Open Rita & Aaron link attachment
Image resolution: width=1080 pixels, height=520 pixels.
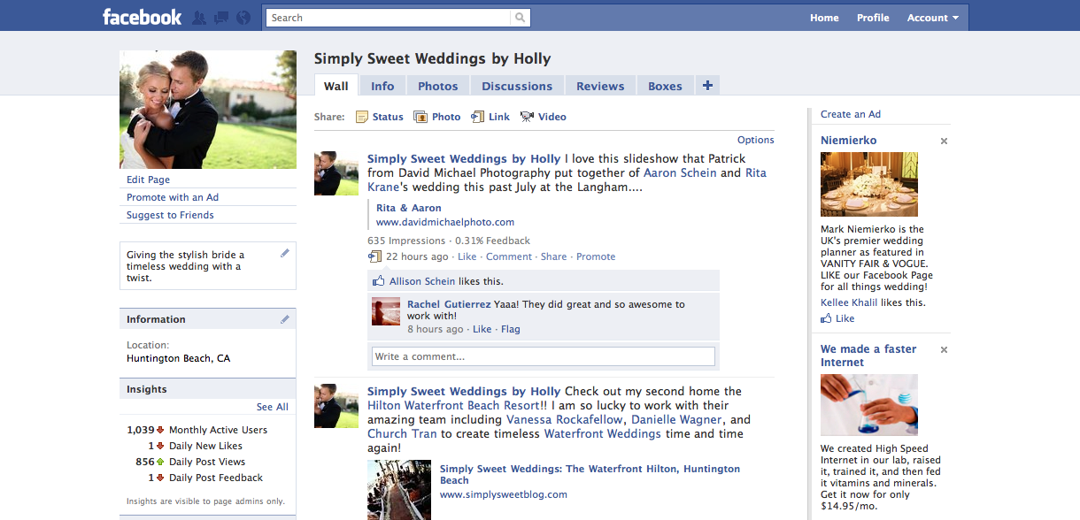(409, 208)
